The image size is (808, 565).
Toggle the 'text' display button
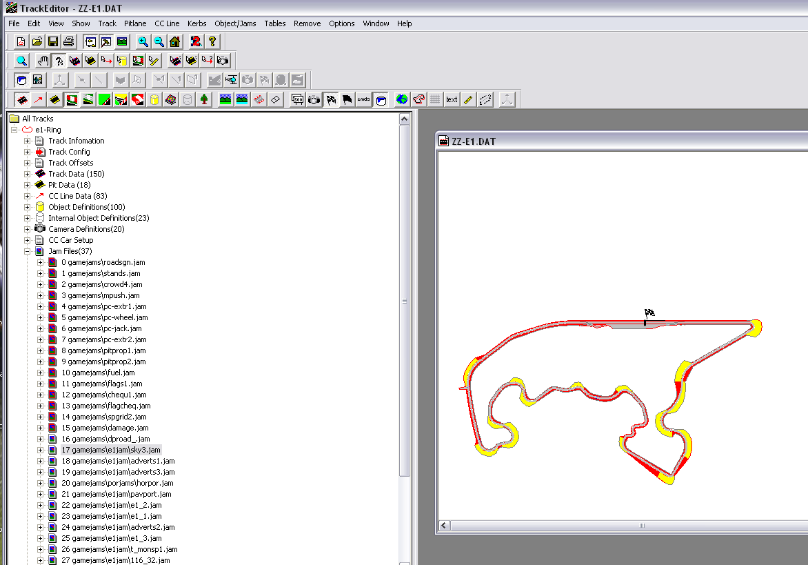point(452,99)
